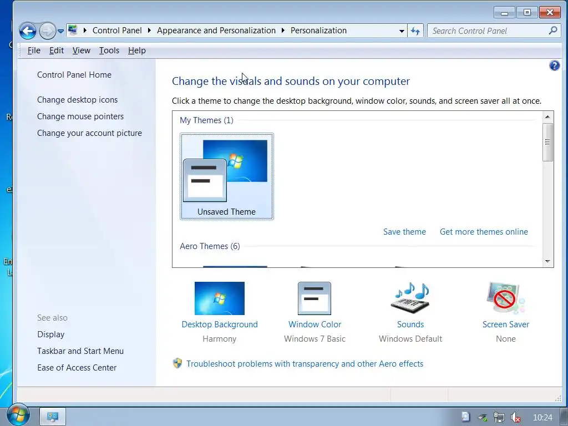
Task: Click the Save theme link
Action: [404, 232]
